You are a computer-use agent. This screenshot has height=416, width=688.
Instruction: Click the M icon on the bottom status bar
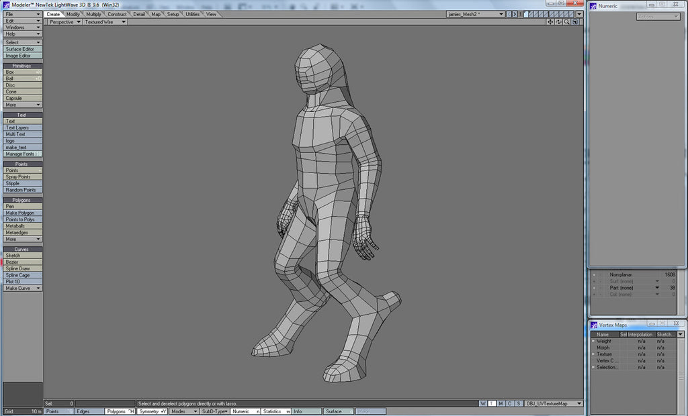(500, 404)
